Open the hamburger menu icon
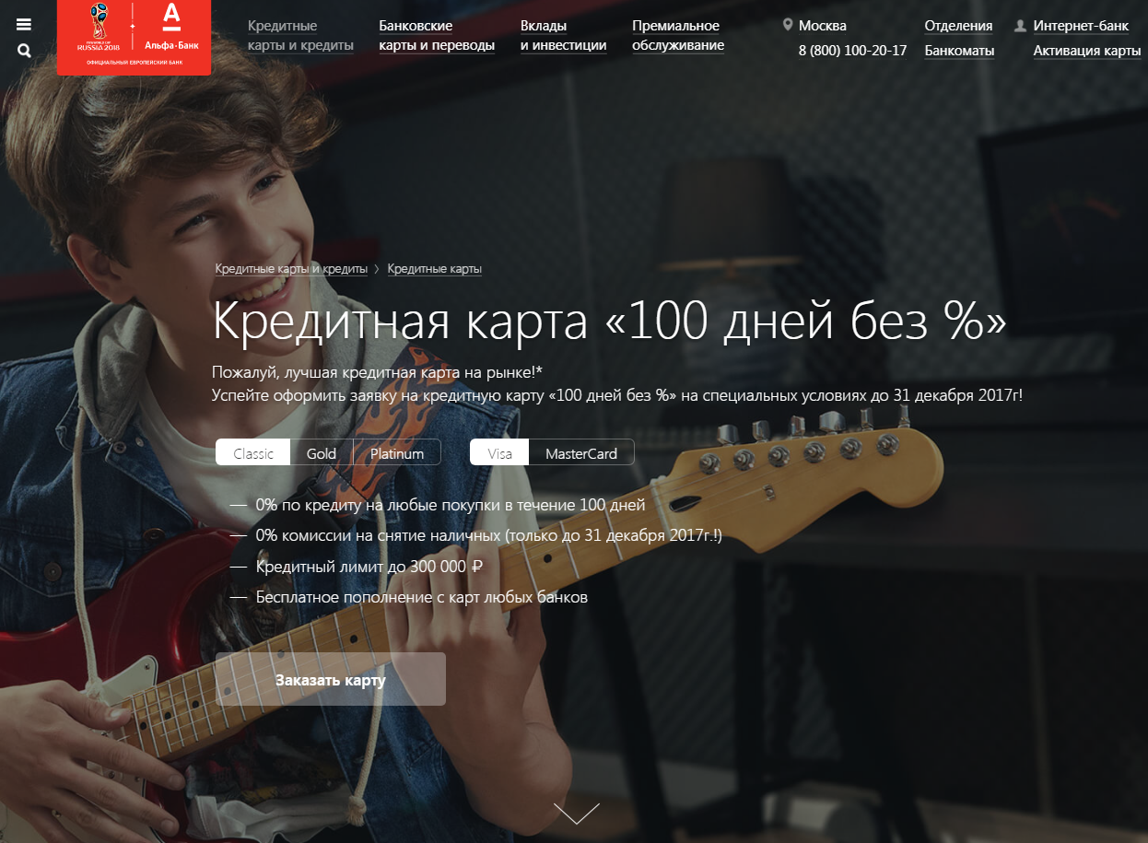Viewport: 1148px width, 843px height. click(24, 25)
